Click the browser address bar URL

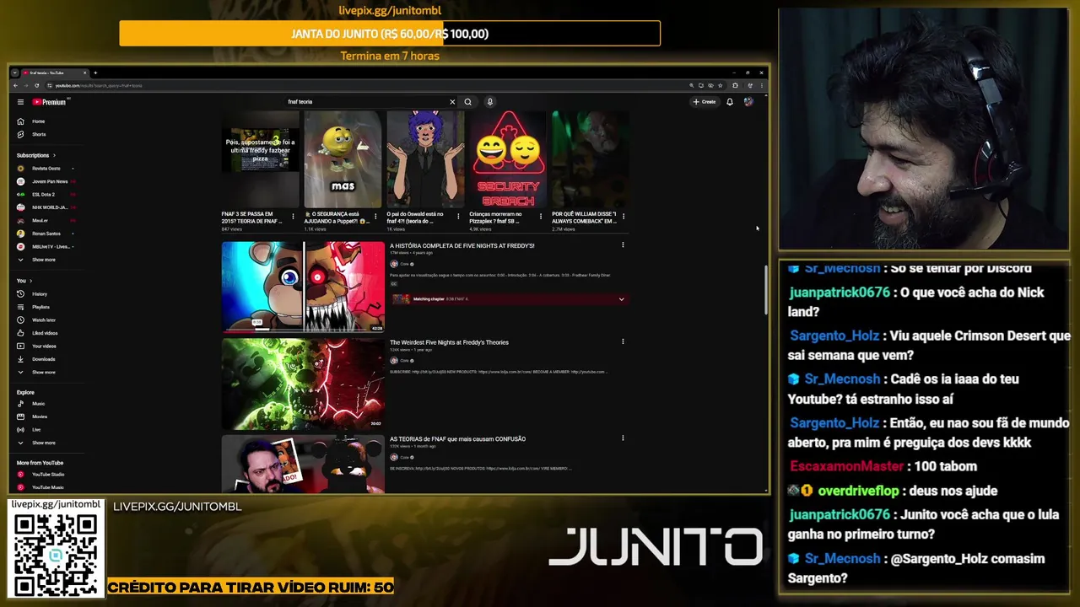click(99, 86)
